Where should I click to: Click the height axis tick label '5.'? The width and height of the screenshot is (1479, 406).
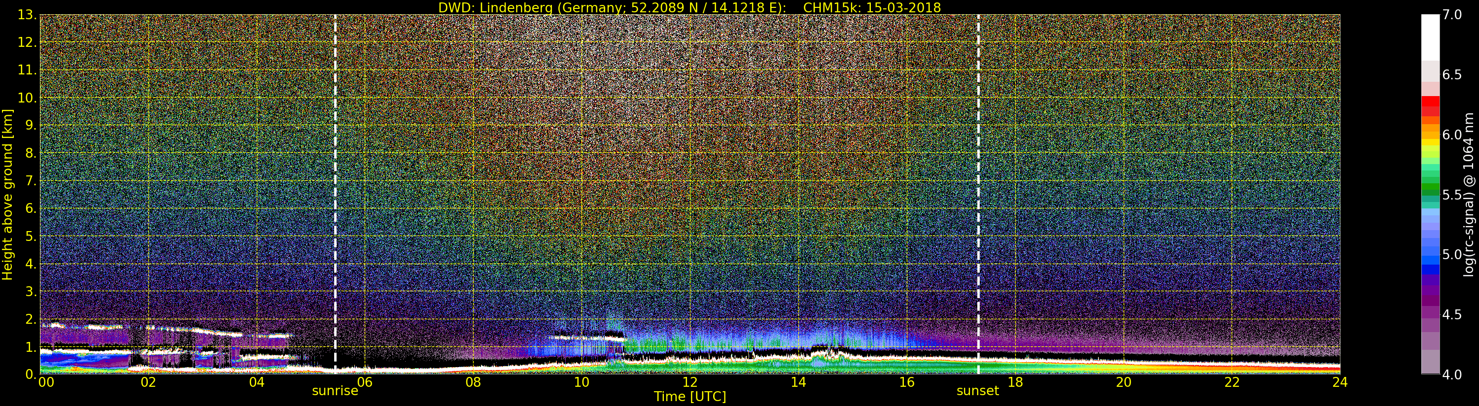coord(31,236)
